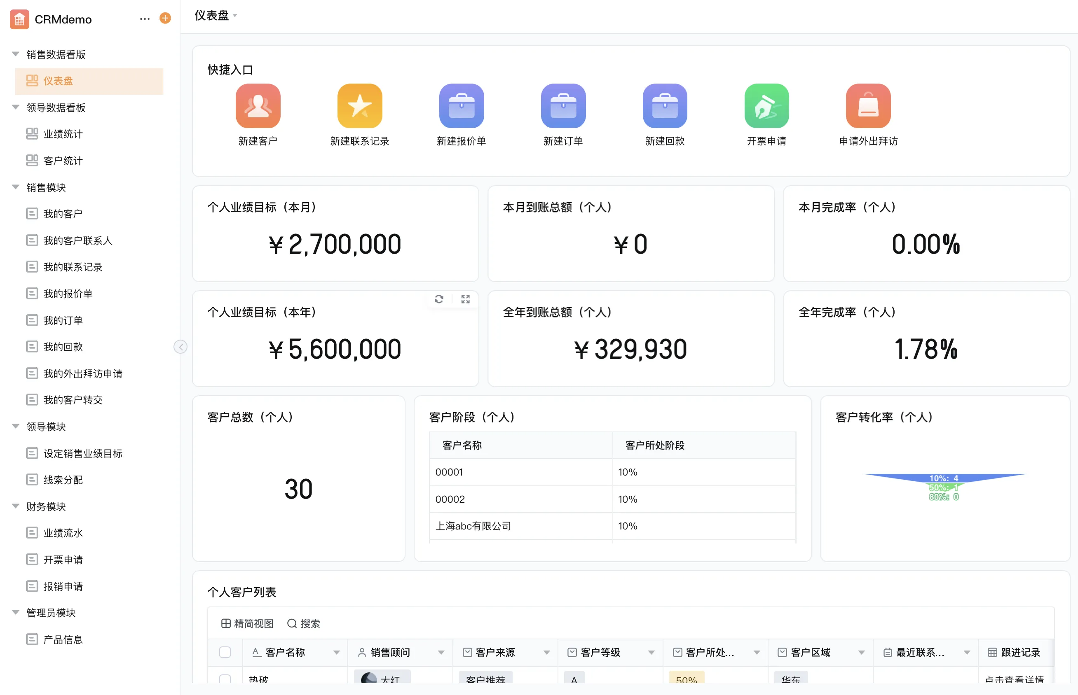Collapse the sidebar with the arrow handle
The width and height of the screenshot is (1078, 695).
coord(180,347)
